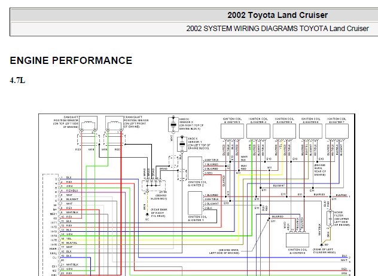The height and width of the screenshot is (276, 378).
Task: Click the Knock Sensor 2 label
Action: click(x=191, y=124)
